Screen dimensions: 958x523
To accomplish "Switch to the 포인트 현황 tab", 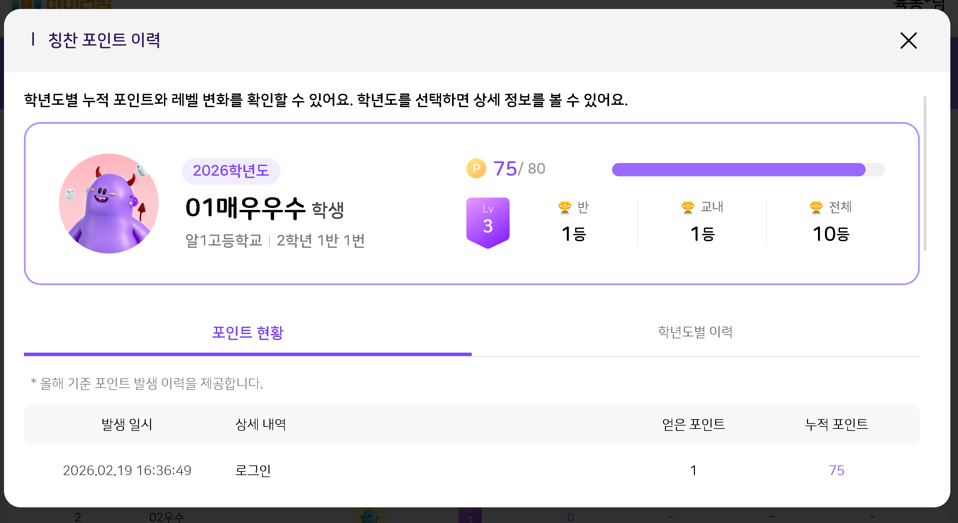I will (x=248, y=333).
